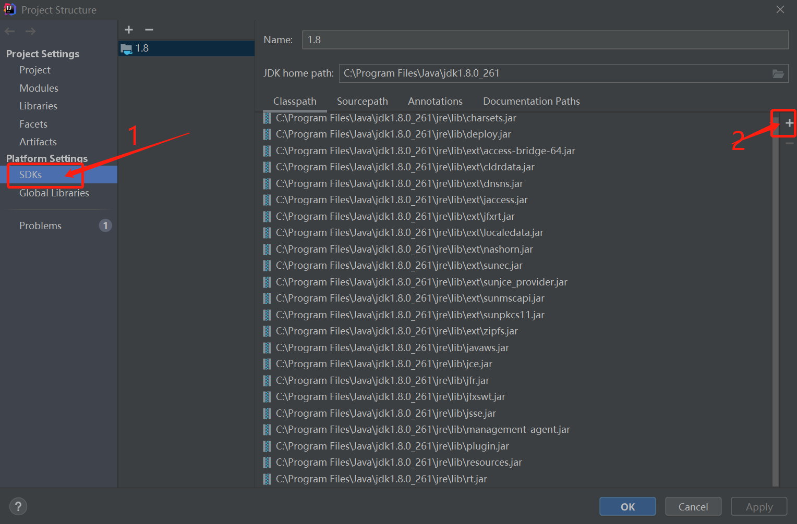Switch to the Sourcepath tab
Screen dimensions: 797x524
coord(362,101)
